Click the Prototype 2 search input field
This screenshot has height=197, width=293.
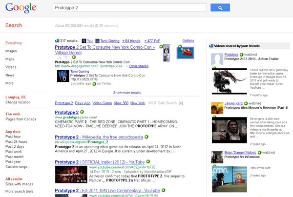point(129,8)
